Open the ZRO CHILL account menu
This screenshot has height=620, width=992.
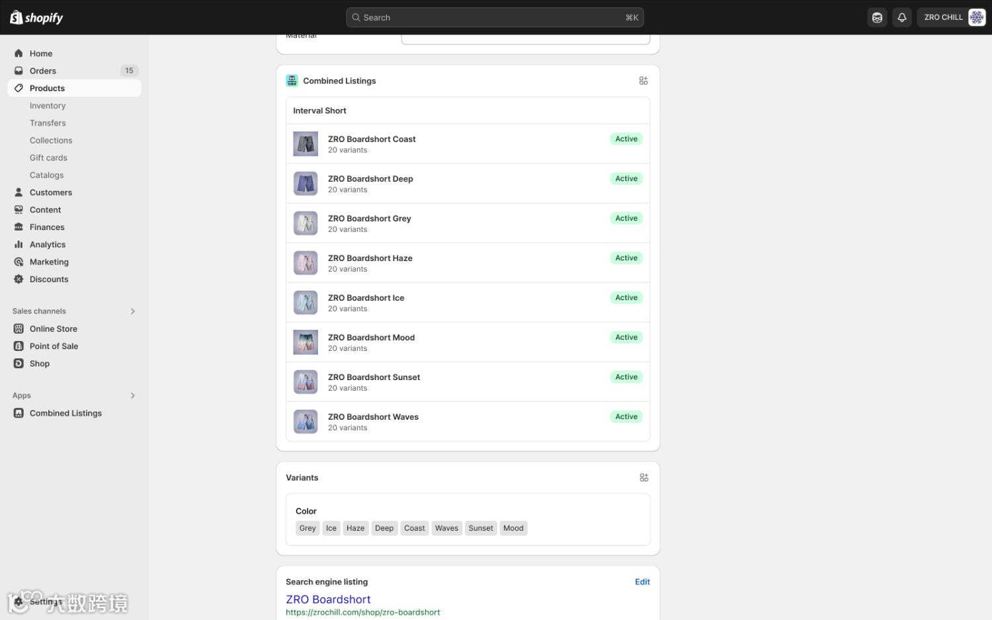(952, 17)
